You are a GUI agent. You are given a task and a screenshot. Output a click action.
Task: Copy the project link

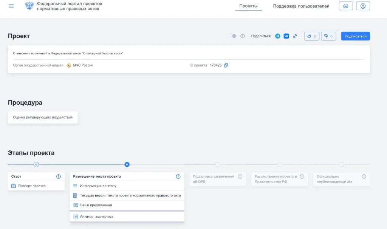click(x=295, y=36)
